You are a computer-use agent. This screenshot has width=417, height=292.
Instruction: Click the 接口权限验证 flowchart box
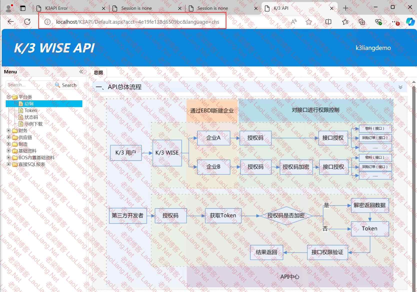(x=327, y=252)
